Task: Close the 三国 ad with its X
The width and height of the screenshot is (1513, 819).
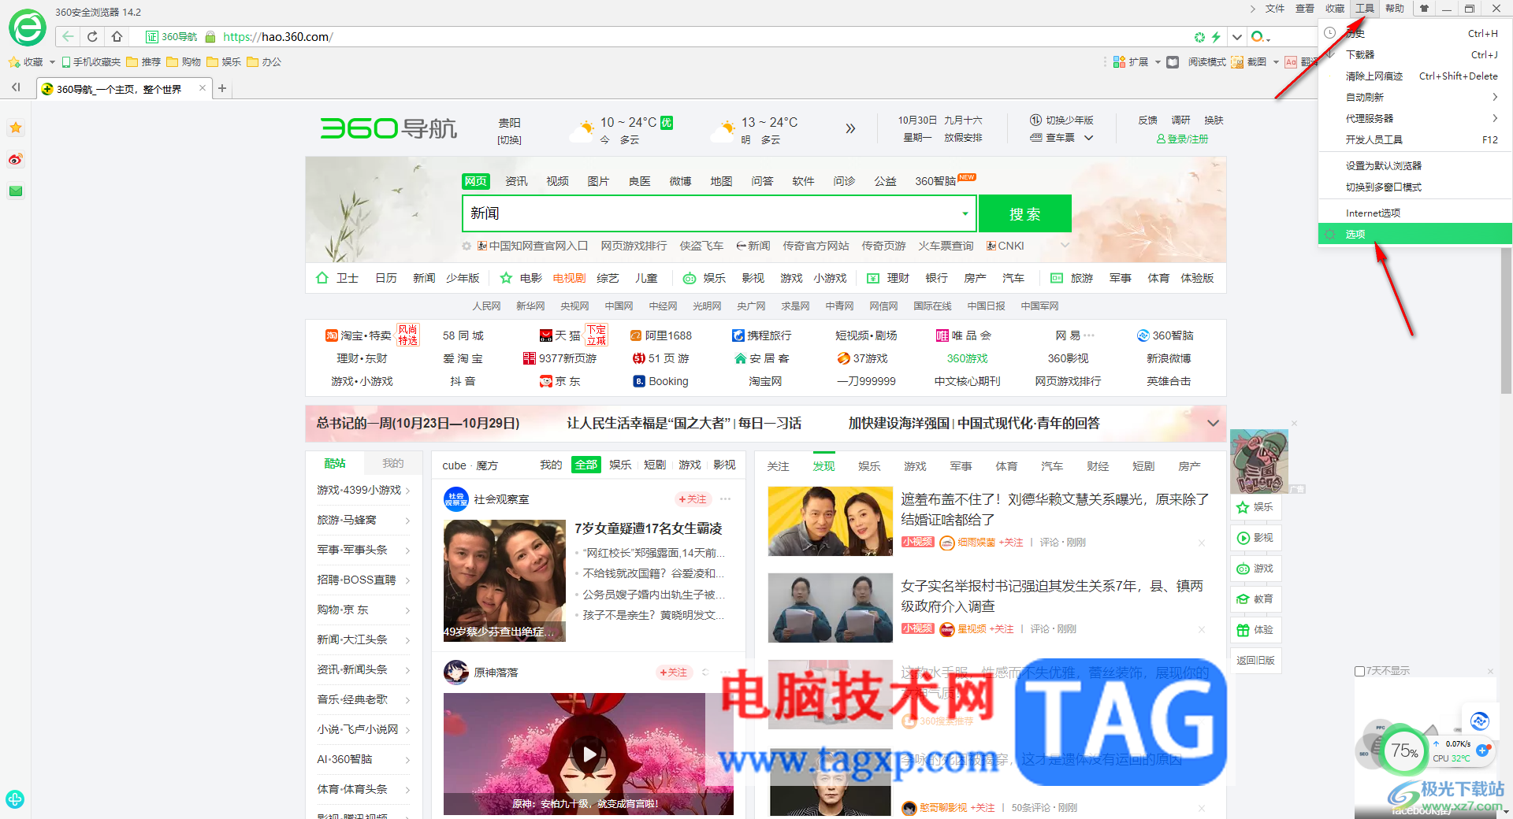Action: [1294, 424]
